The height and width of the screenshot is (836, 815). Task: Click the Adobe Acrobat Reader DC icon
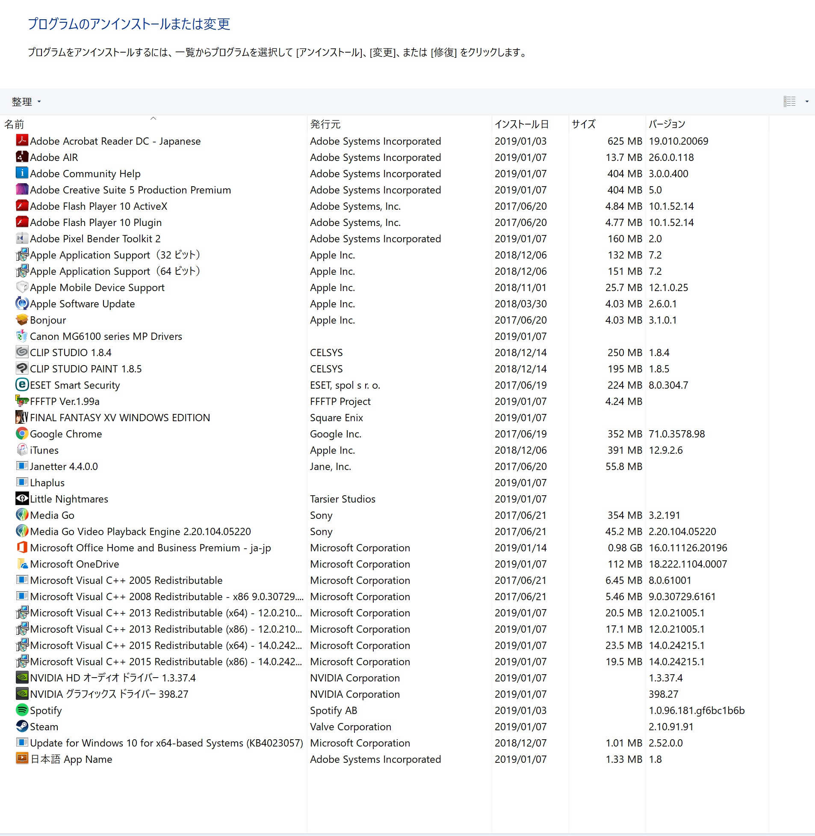[x=22, y=140]
